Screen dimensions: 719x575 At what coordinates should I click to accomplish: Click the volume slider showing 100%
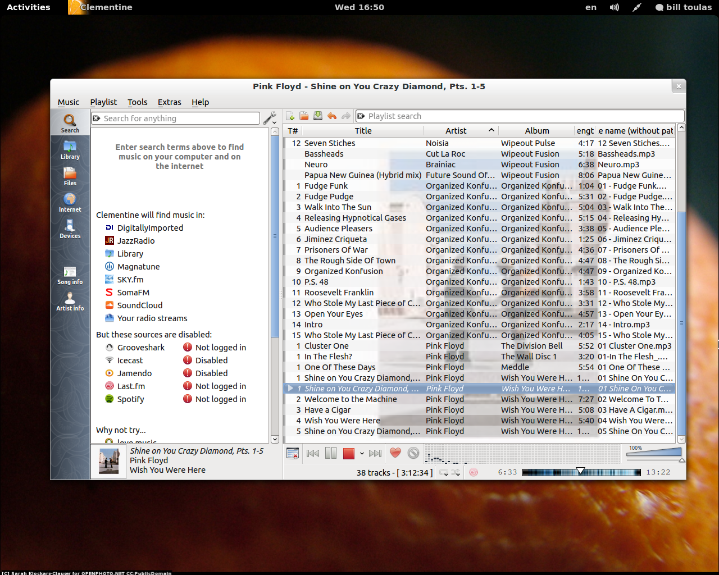(654, 452)
